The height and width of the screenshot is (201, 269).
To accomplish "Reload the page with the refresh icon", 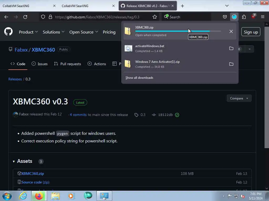I will [25, 17].
